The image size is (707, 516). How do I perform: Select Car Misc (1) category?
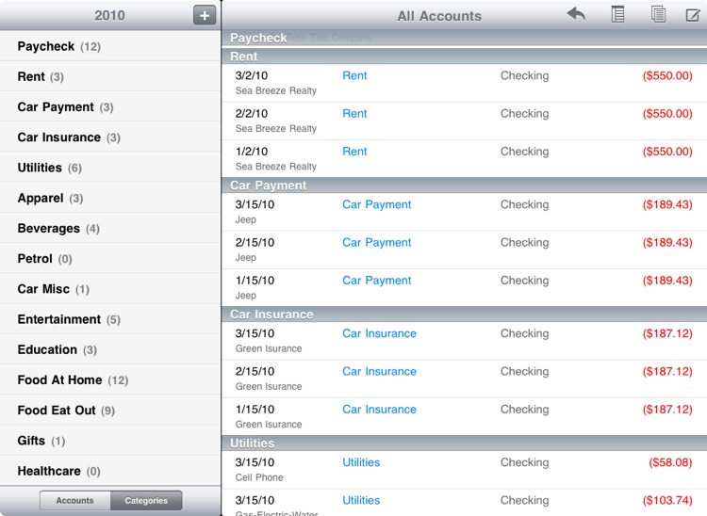click(x=110, y=289)
